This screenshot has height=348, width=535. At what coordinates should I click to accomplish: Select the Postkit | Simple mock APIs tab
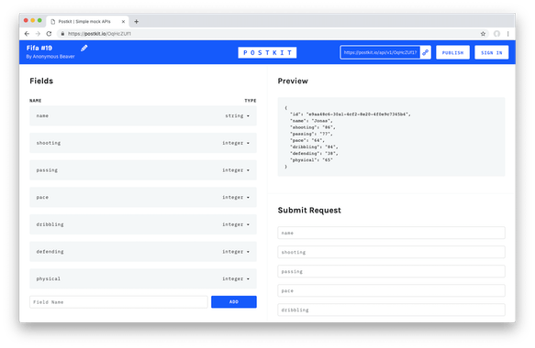[x=87, y=21]
